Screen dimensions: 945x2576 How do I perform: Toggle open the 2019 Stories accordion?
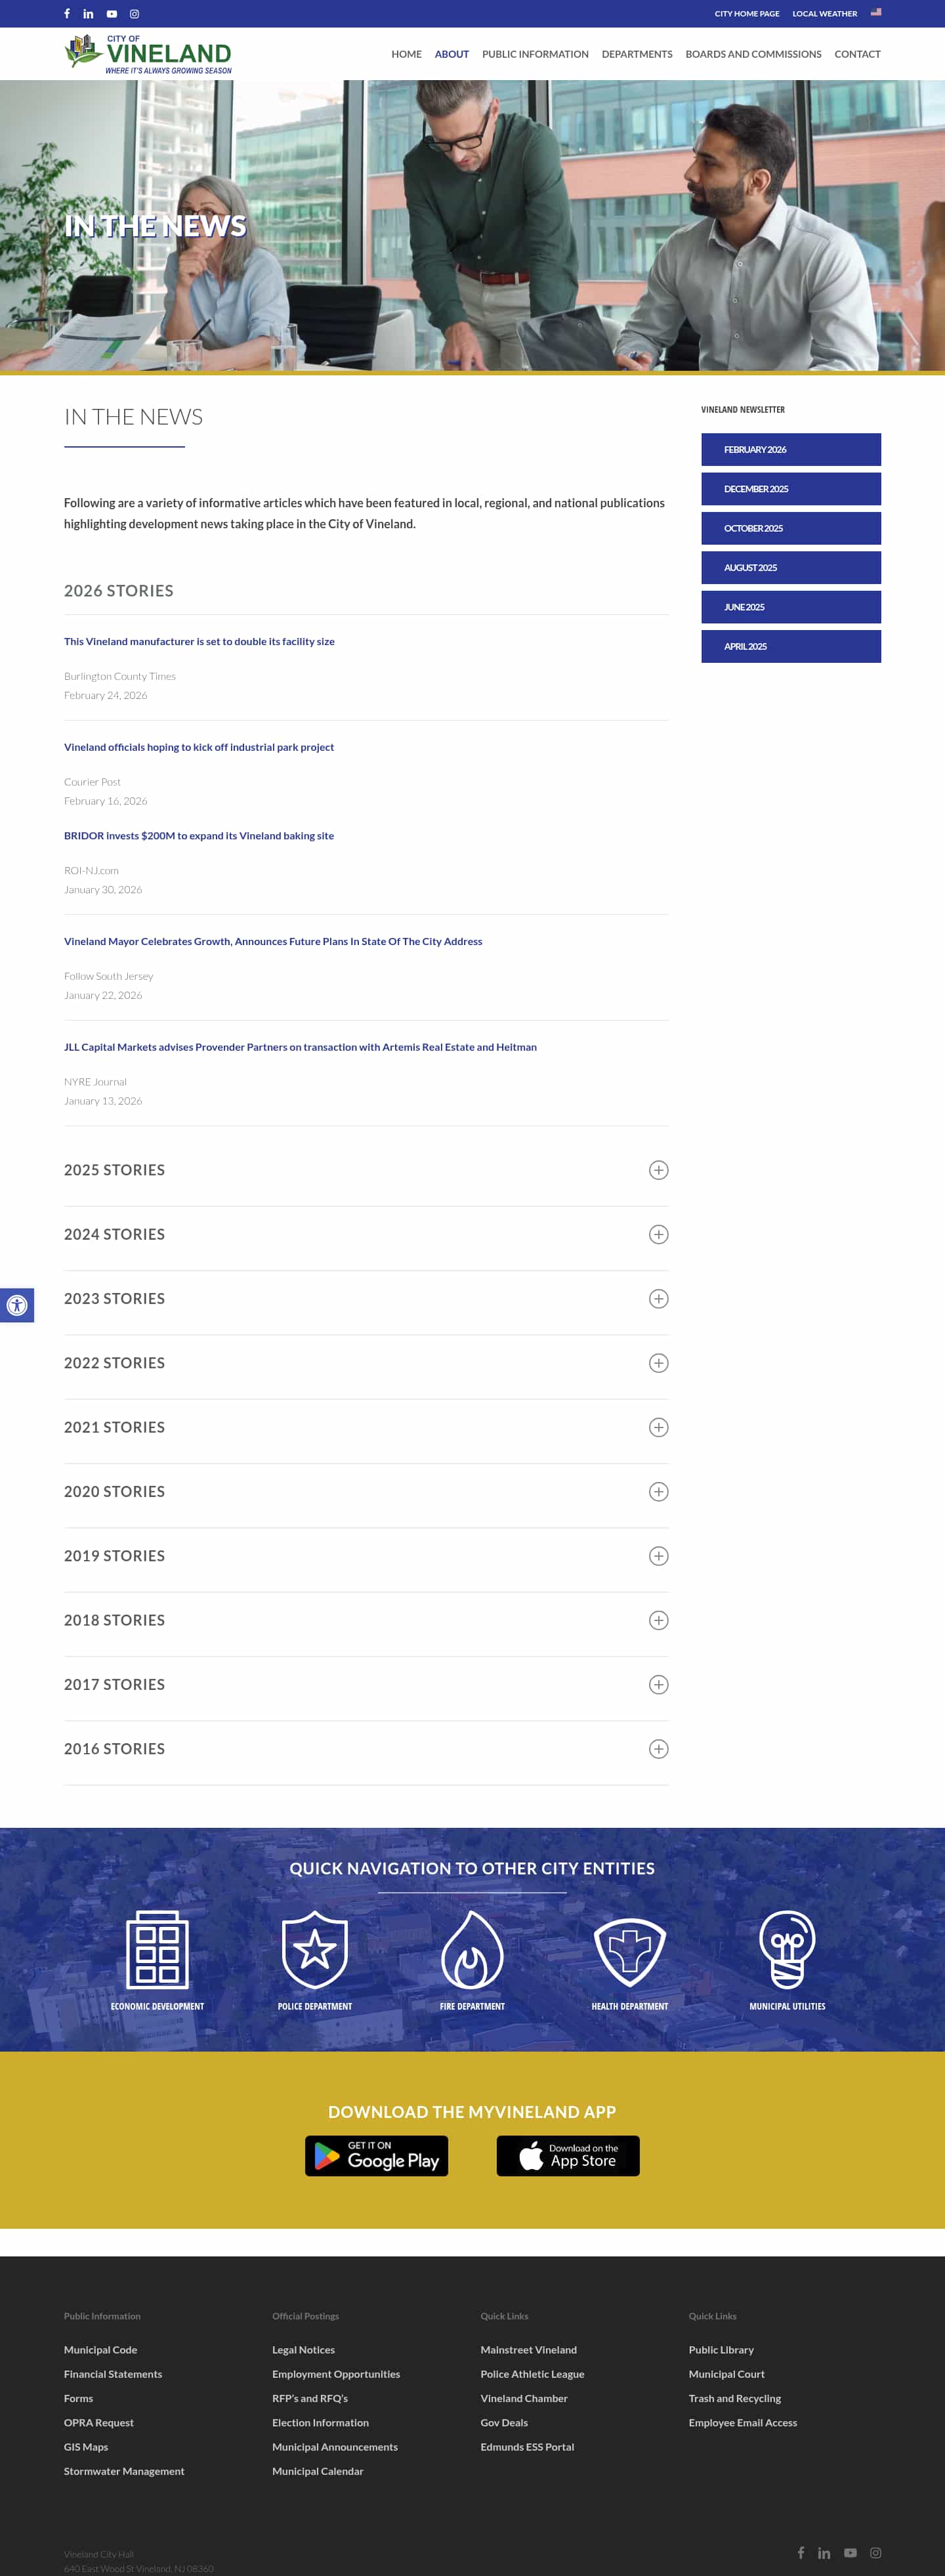click(x=658, y=1556)
